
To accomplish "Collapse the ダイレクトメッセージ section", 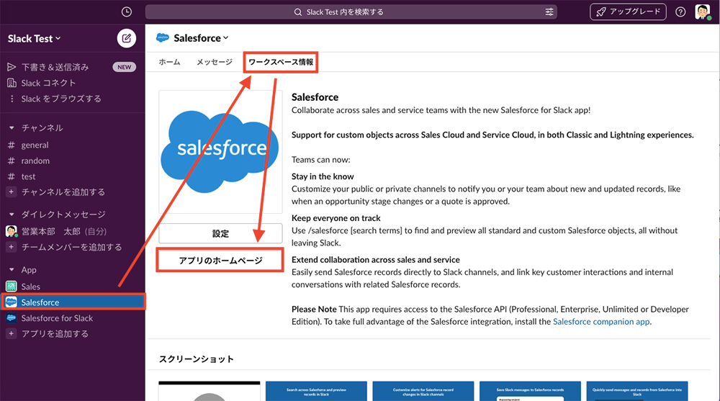I will [12, 215].
